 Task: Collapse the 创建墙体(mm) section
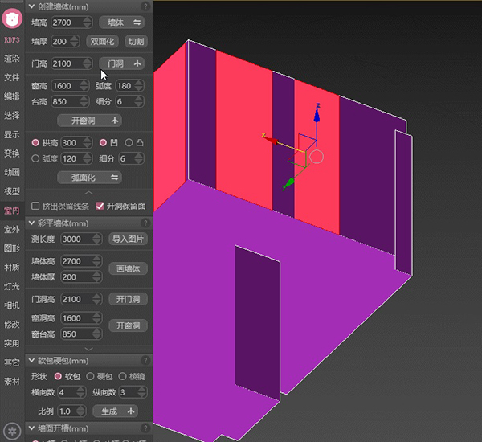pos(31,6)
